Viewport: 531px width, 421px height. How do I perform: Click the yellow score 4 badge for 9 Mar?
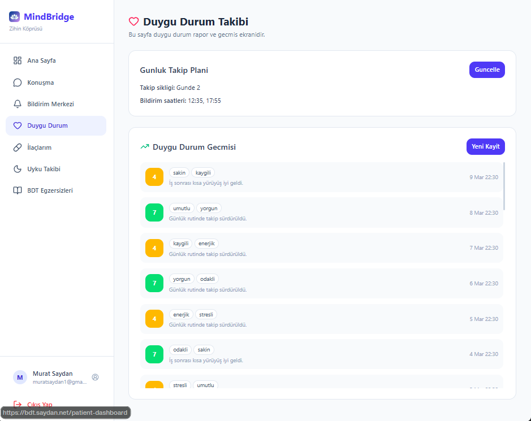[154, 177]
